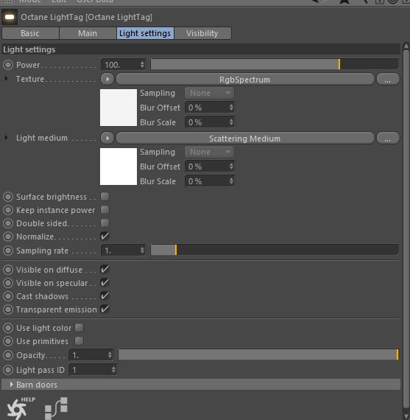
Task: Toggle the animation dot beside Use light color
Action: click(8, 328)
